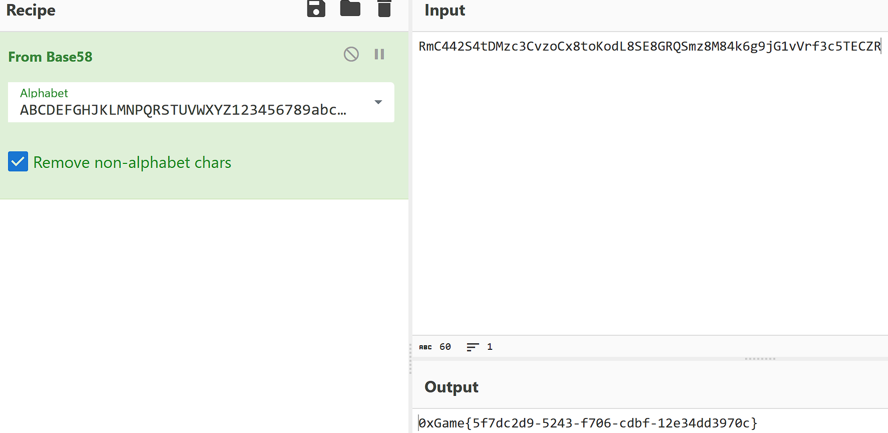This screenshot has height=433, width=888.
Task: Click the Recipe pane heading
Action: [x=31, y=11]
